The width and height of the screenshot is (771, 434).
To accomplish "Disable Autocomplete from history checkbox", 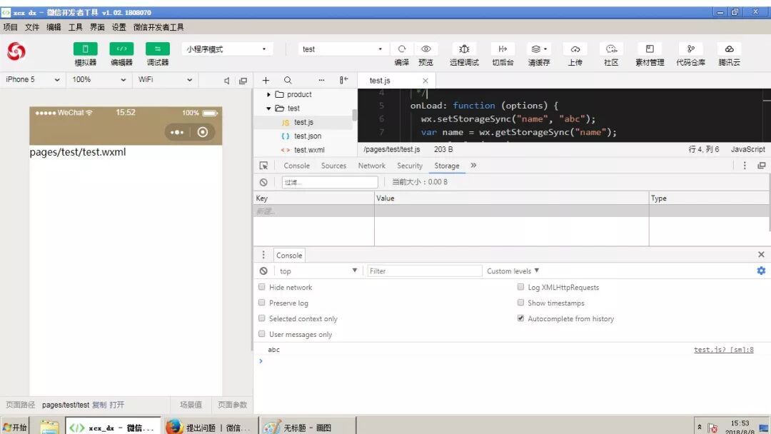I will [520, 318].
